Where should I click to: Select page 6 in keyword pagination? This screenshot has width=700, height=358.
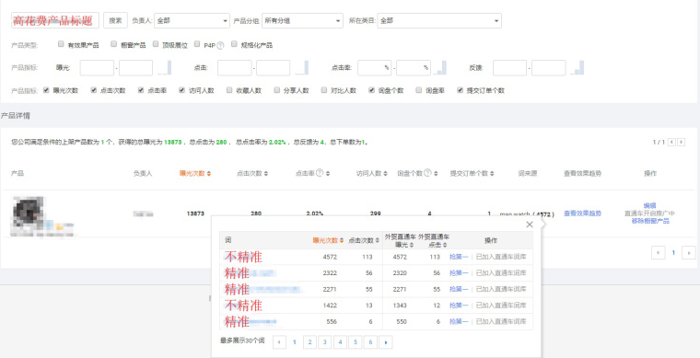tap(370, 342)
